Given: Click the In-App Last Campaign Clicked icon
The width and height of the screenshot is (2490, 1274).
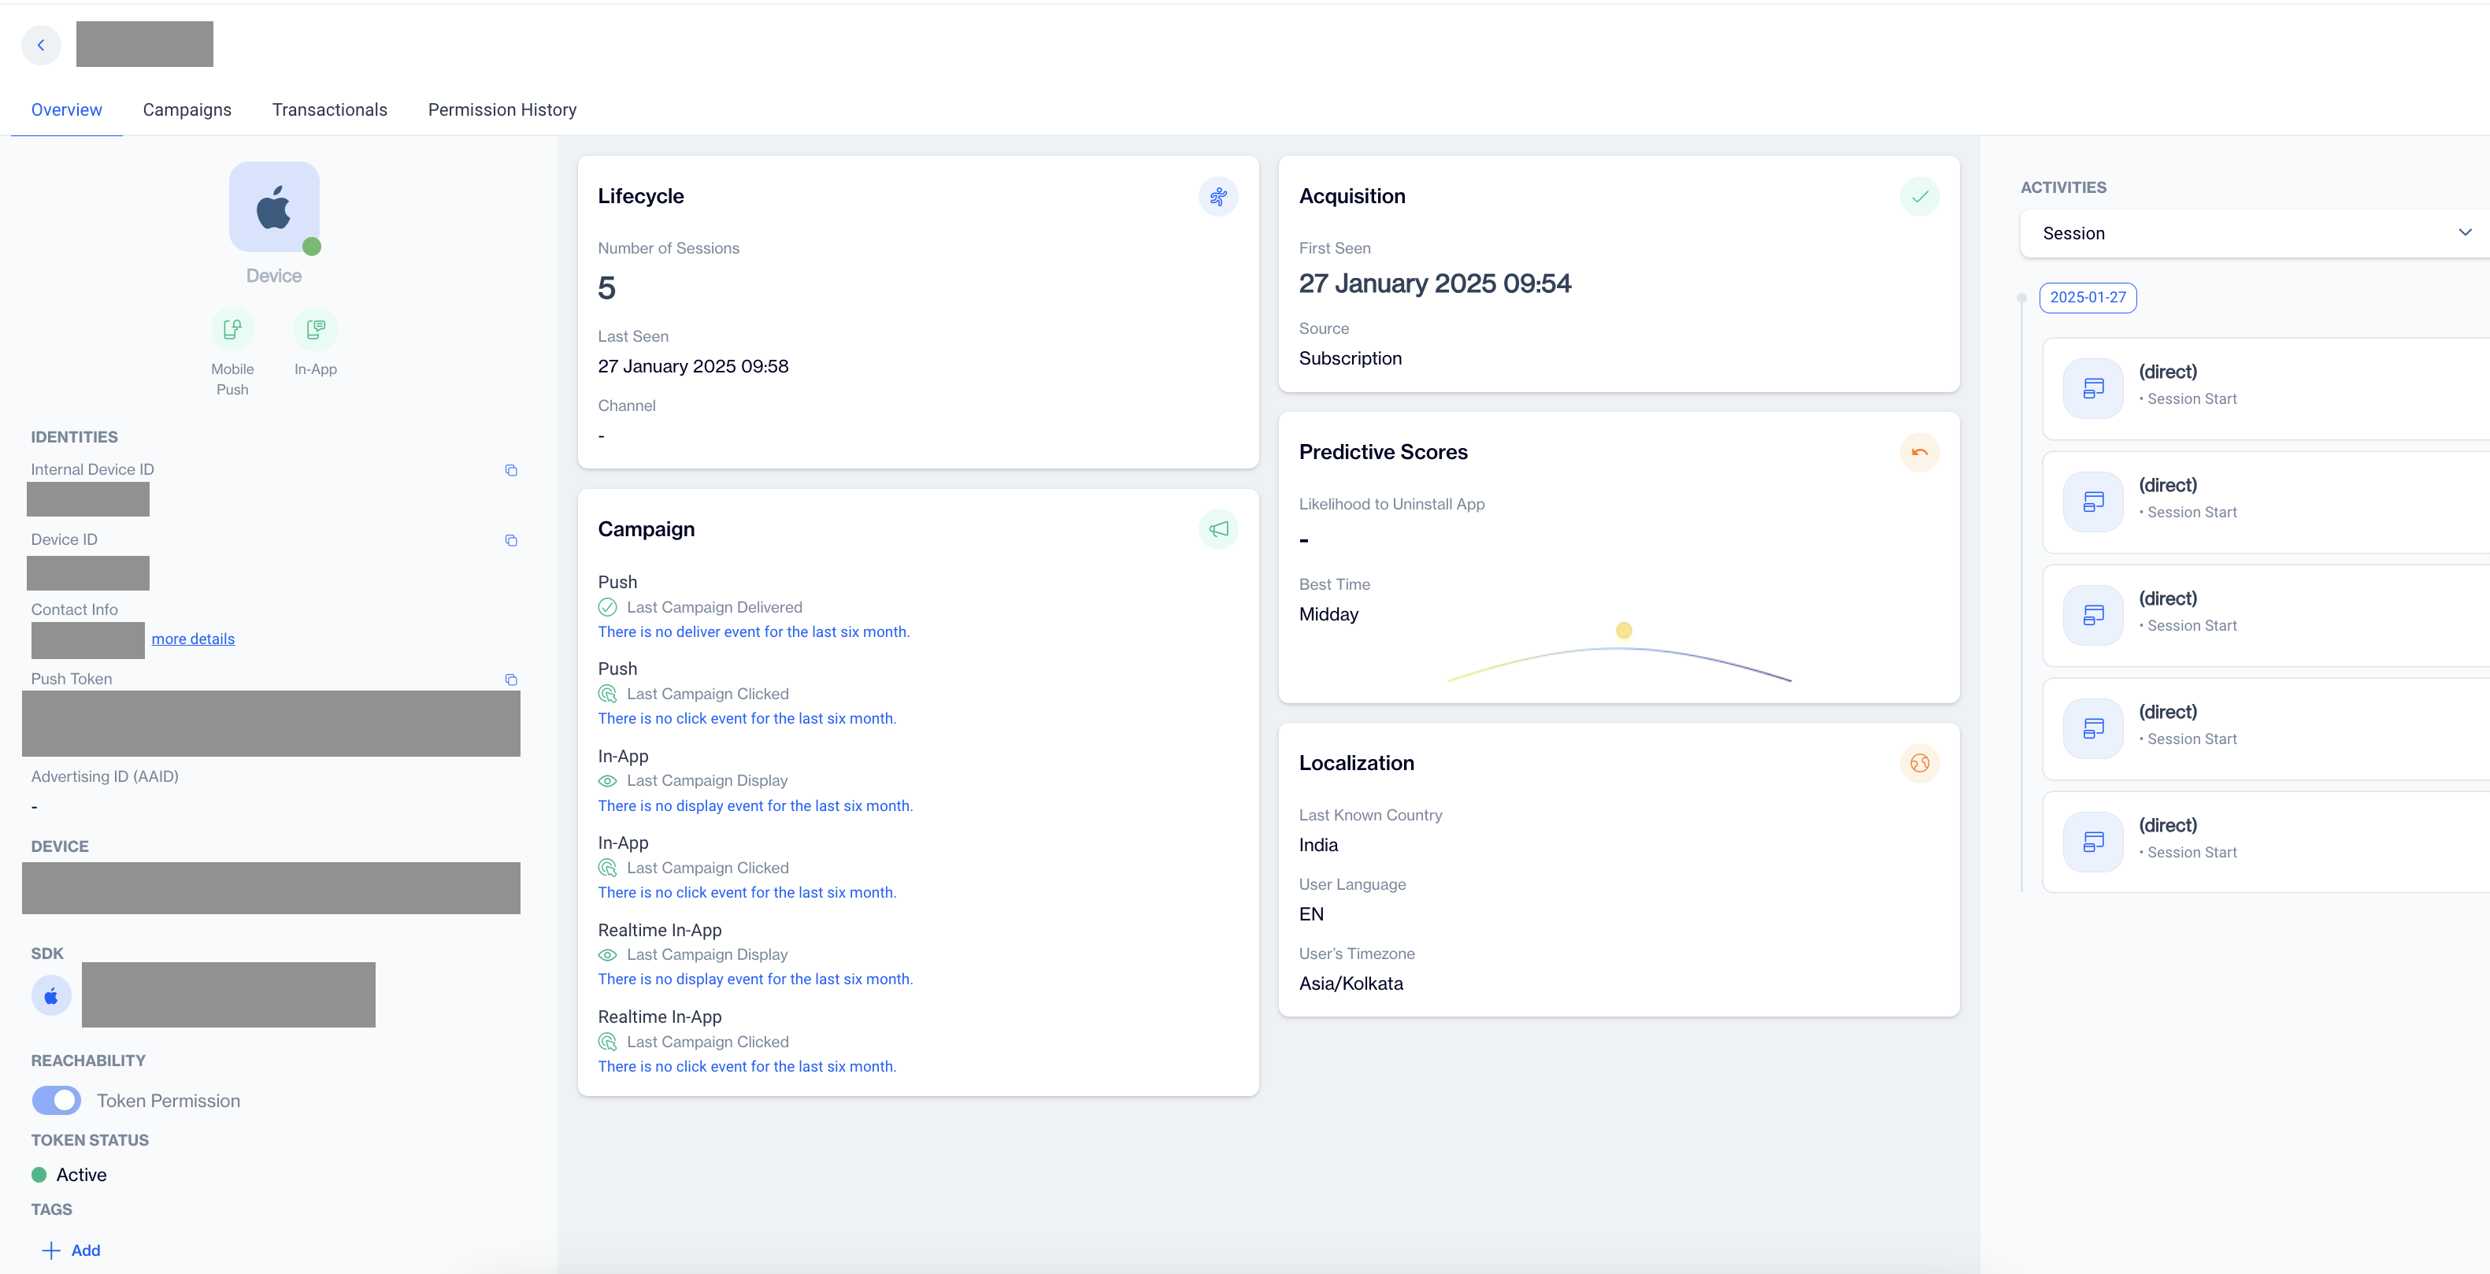Looking at the screenshot, I should click(x=607, y=868).
